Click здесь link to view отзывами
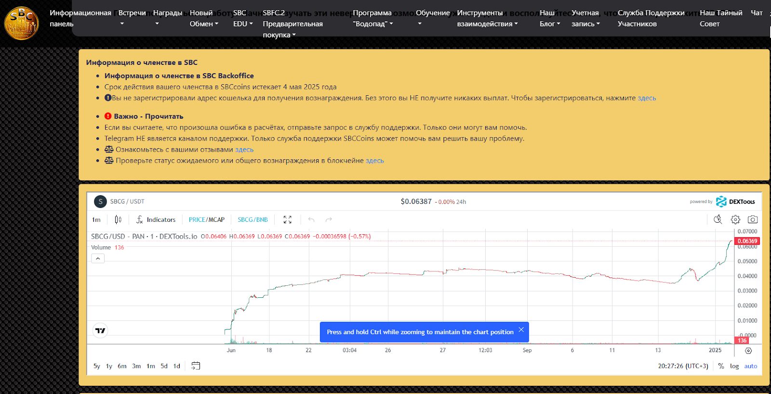 tap(244, 150)
